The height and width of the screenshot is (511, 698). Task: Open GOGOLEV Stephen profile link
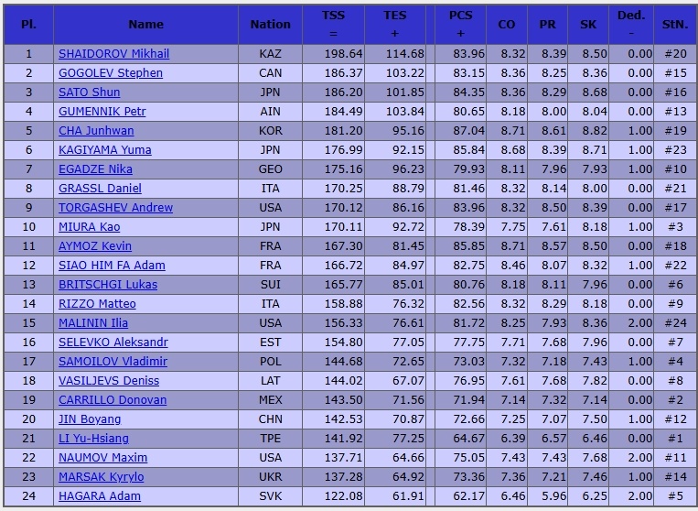pyautogui.click(x=111, y=73)
